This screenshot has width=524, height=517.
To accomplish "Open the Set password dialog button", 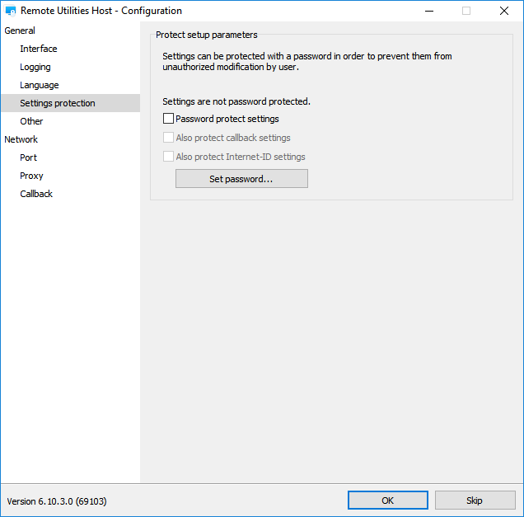I will (241, 179).
